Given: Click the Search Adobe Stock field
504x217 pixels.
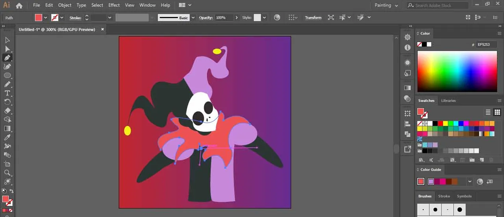Looking at the screenshot, I should [x=437, y=6].
